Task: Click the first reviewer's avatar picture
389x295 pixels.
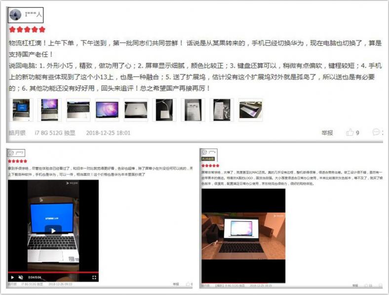Action: click(x=15, y=15)
